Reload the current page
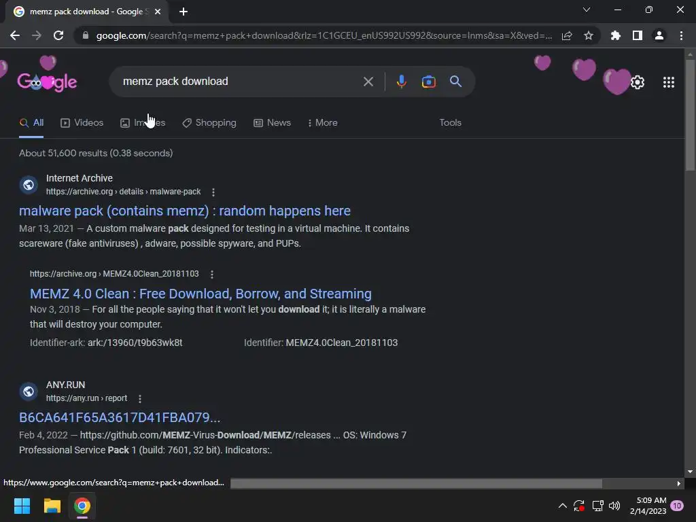 pos(58,35)
